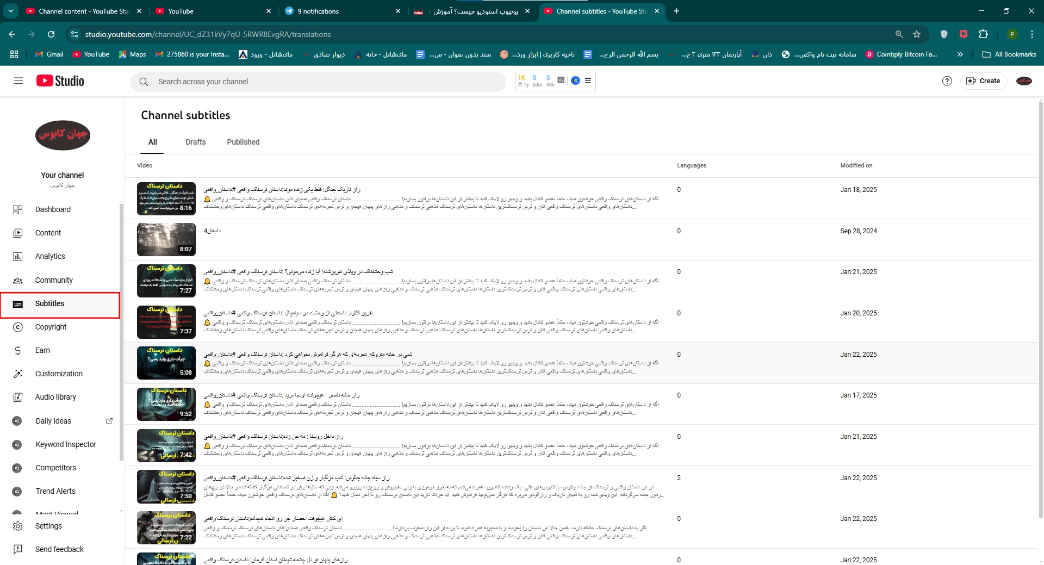Image resolution: width=1044 pixels, height=565 pixels.
Task: Open the 8:07 forest video thumbnail
Action: point(166,240)
